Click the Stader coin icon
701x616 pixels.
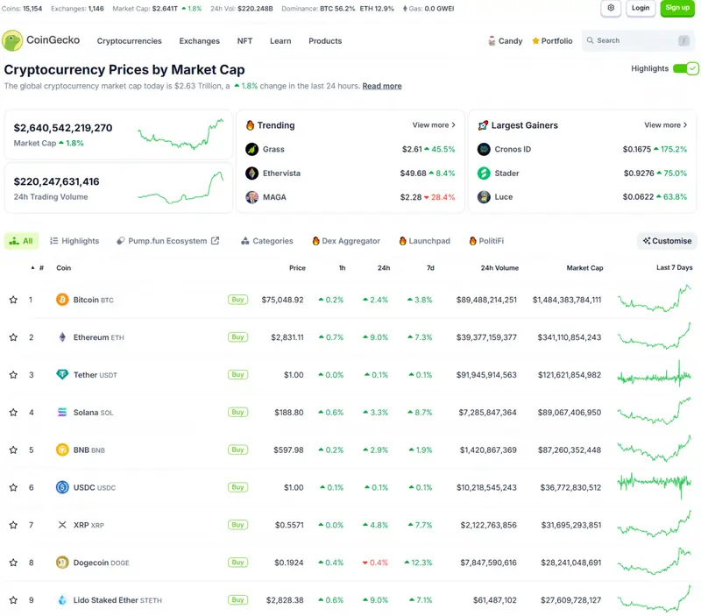(x=484, y=173)
